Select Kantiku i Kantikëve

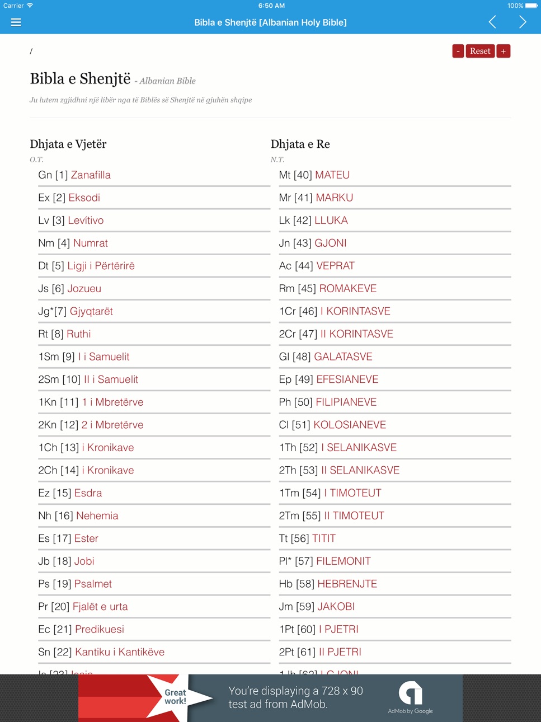click(120, 652)
